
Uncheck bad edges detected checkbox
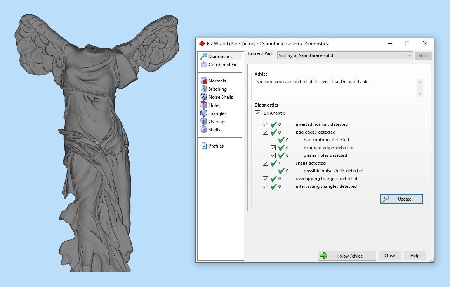[265, 132]
